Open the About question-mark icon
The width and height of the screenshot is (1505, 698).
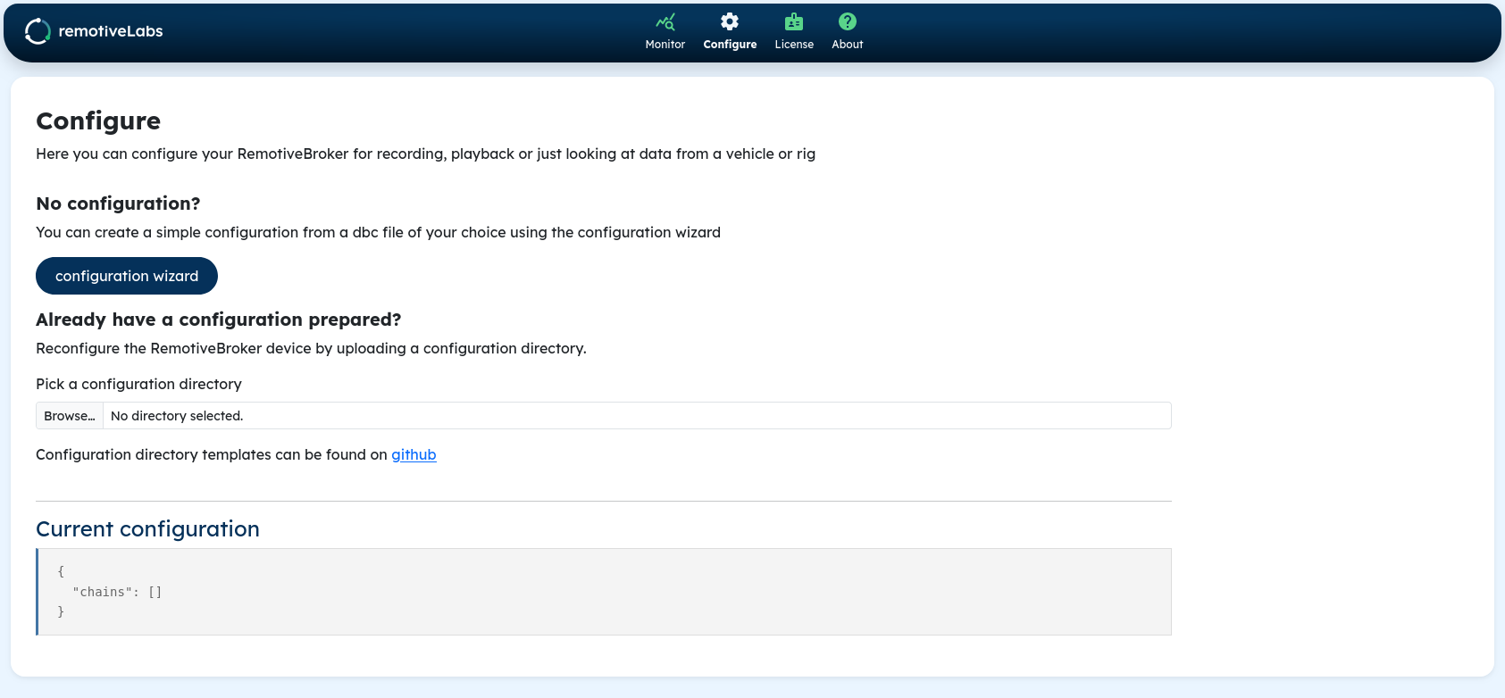click(848, 21)
